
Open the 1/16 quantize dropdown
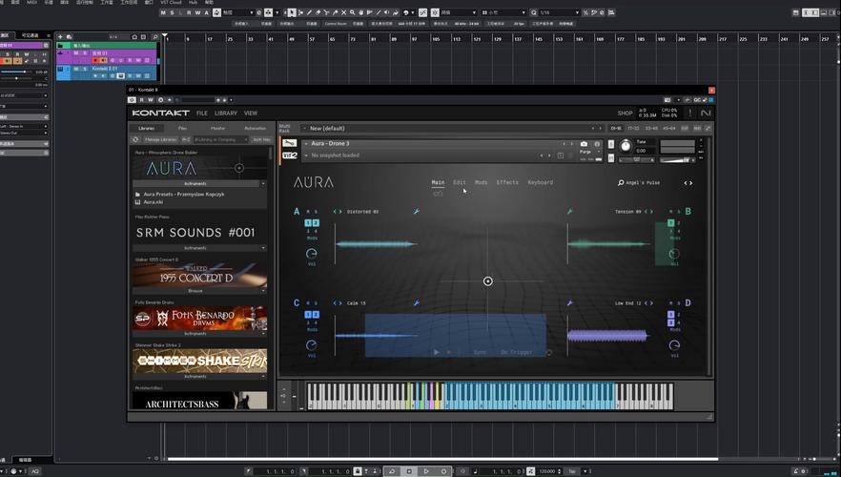559,12
